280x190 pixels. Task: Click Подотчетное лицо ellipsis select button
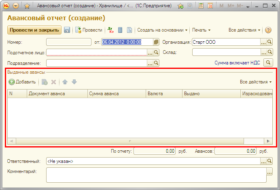pyautogui.click(x=150, y=53)
